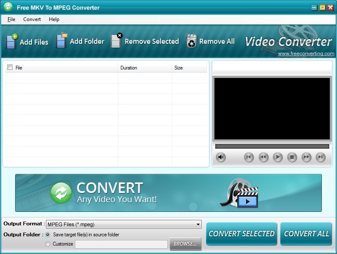
Task: Click inside the custom output folder path field
Action: point(121,244)
